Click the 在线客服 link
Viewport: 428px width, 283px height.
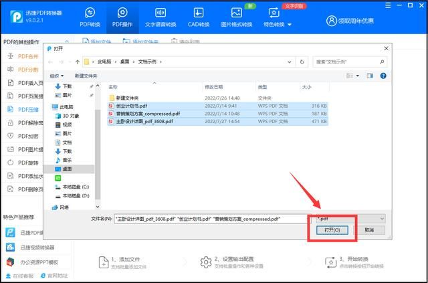(x=20, y=276)
